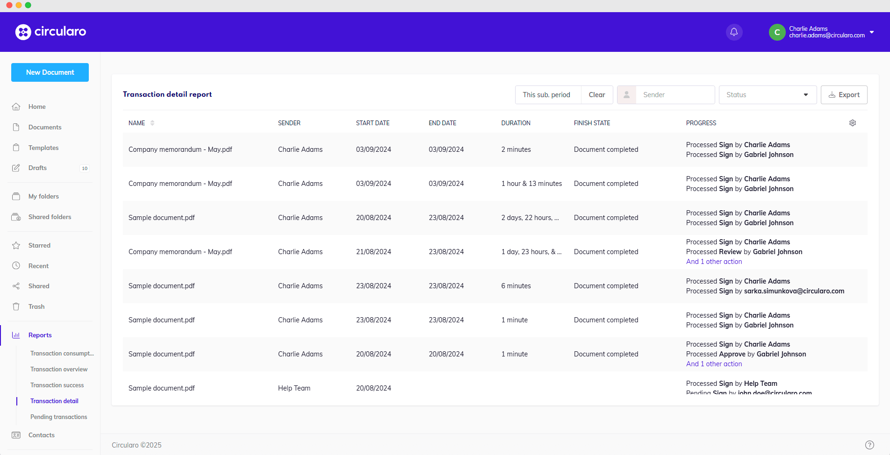The height and width of the screenshot is (455, 890).
Task: Switch to Transaction overview report
Action: [59, 369]
